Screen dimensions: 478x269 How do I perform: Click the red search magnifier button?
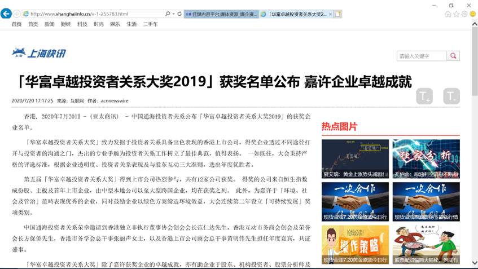(453, 56)
